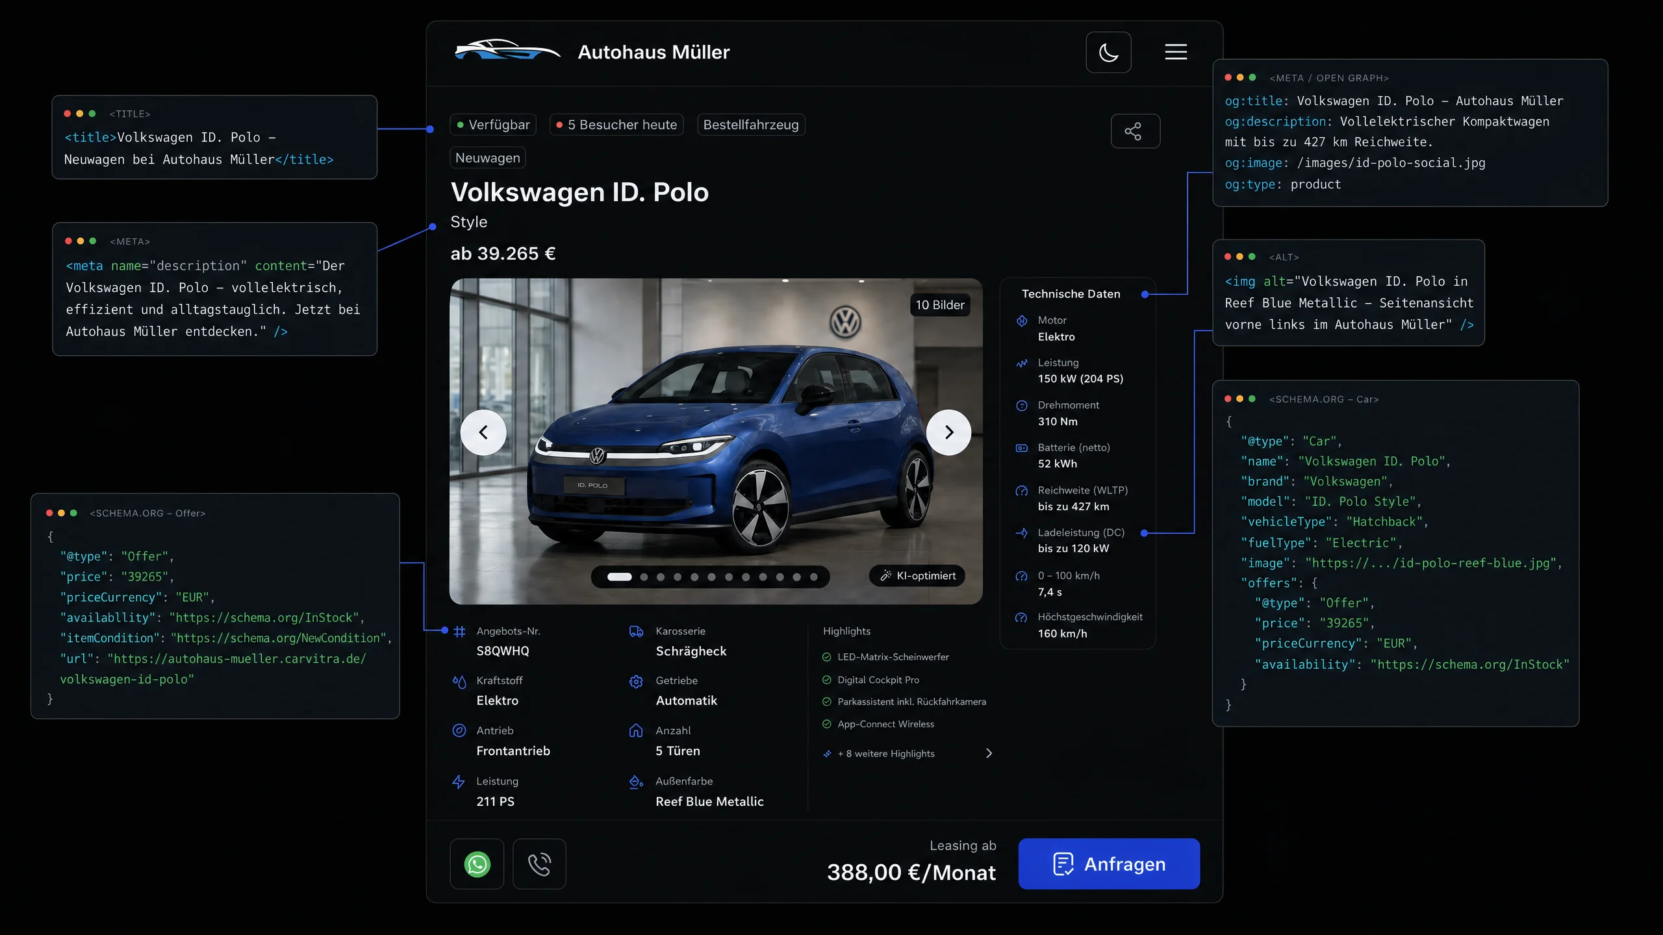Image resolution: width=1663 pixels, height=935 pixels.
Task: Click the '+ 8 weitere Highlights' link
Action: 886,753
